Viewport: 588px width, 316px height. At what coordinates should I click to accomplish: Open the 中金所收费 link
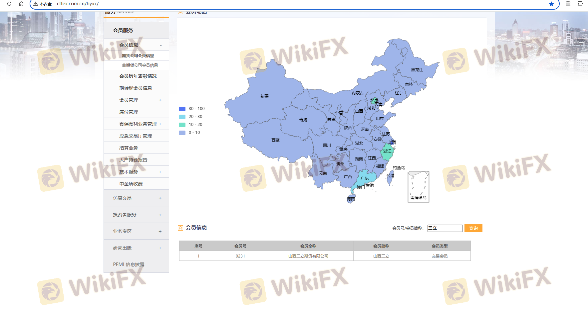click(131, 184)
